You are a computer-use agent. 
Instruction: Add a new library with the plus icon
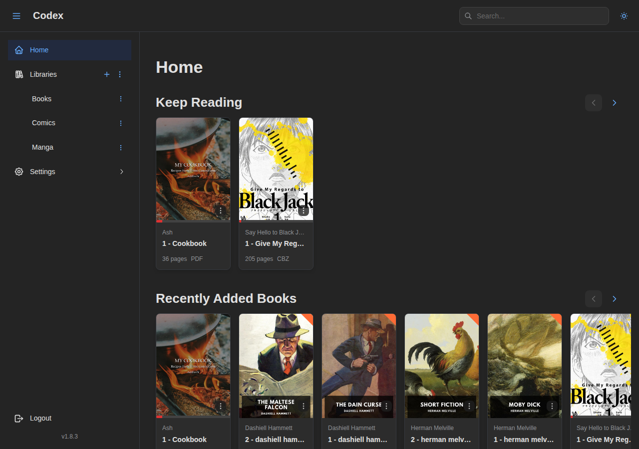tap(107, 74)
